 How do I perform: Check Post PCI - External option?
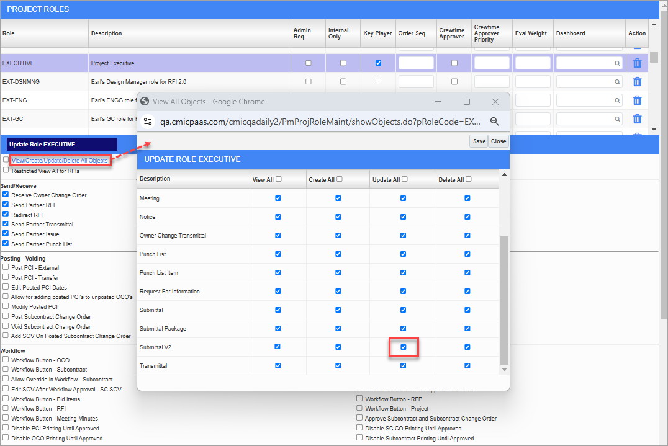6,267
